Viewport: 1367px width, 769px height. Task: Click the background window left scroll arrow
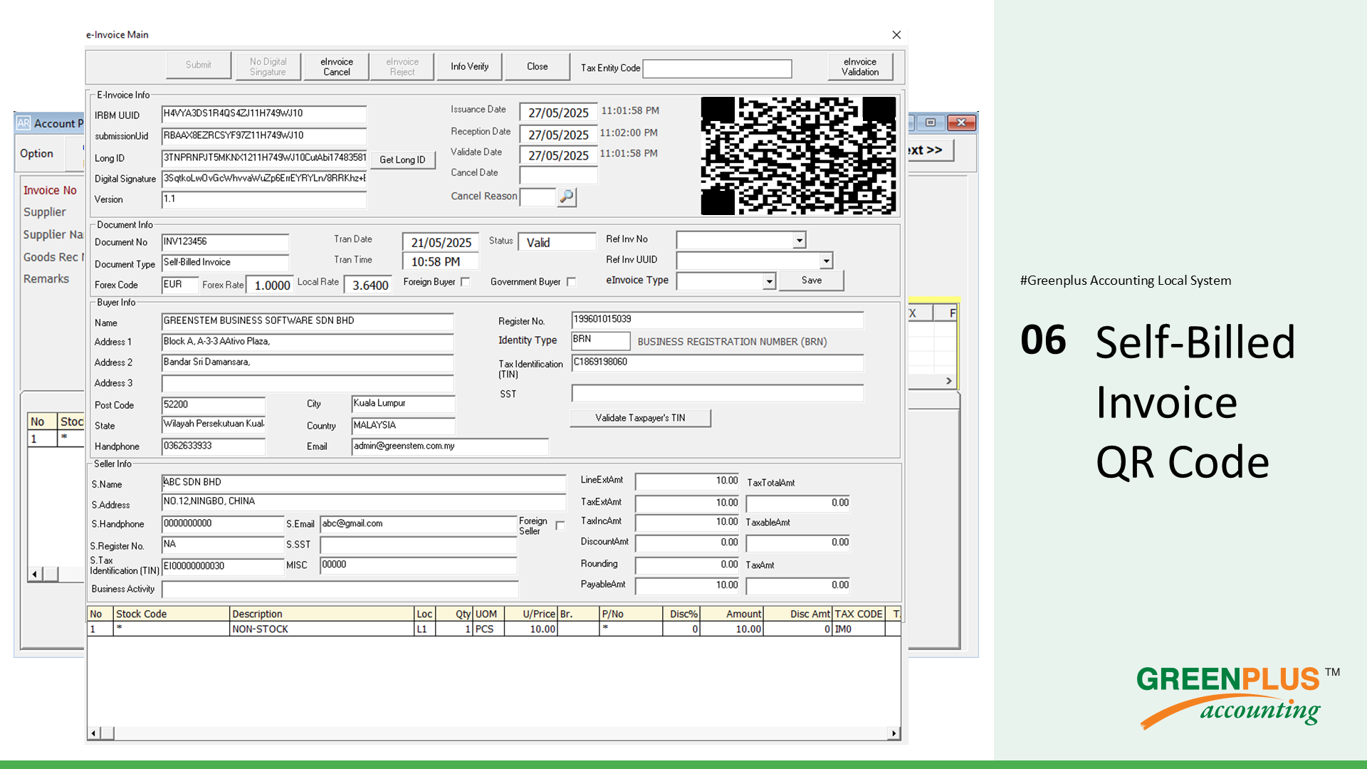click(x=35, y=575)
